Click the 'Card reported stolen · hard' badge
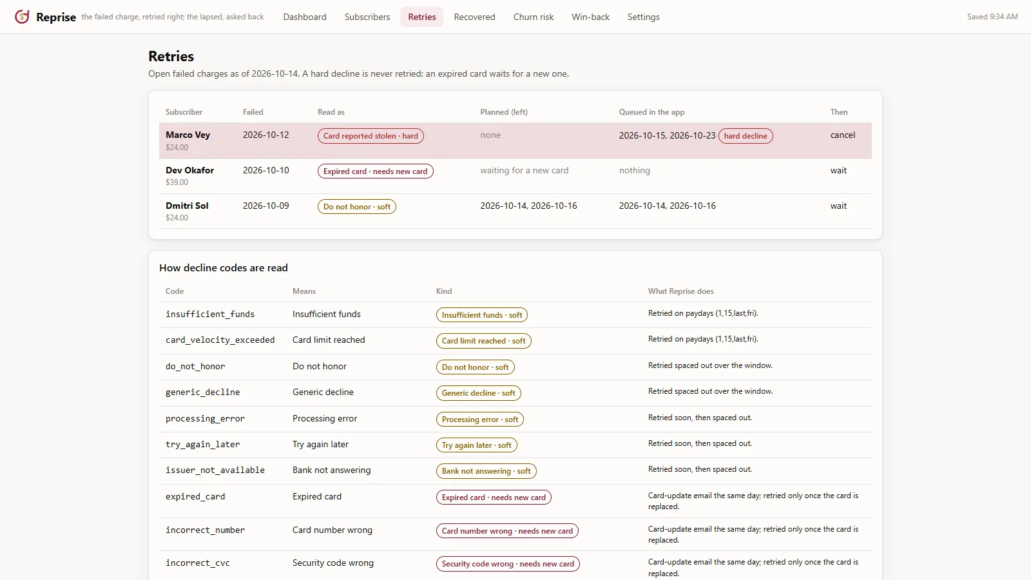The width and height of the screenshot is (1031, 580). [x=371, y=136]
